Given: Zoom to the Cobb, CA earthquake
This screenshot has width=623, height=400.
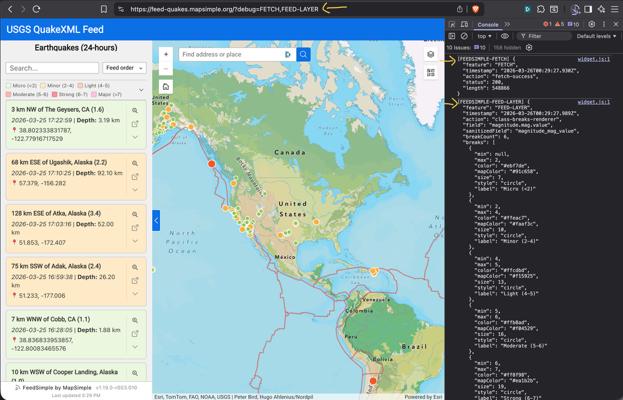Looking at the screenshot, I should point(135,320).
